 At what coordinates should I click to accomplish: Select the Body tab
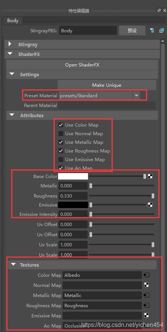13,21
